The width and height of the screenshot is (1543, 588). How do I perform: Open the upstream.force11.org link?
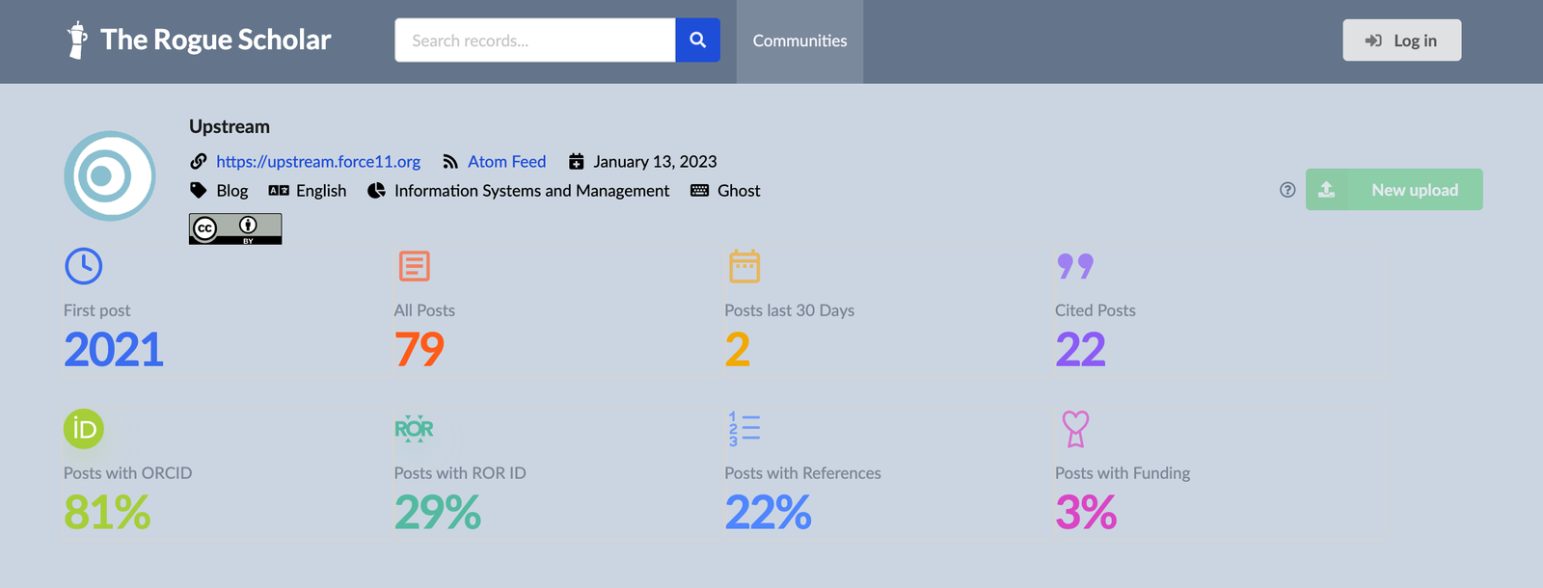tap(318, 162)
